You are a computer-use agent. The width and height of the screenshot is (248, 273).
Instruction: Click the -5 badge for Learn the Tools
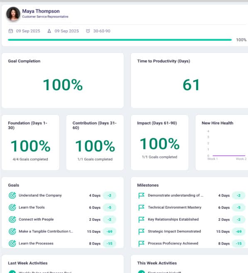click(109, 207)
